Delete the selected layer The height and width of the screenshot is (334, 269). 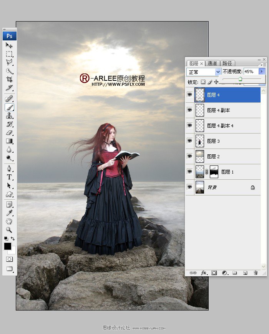256,273
